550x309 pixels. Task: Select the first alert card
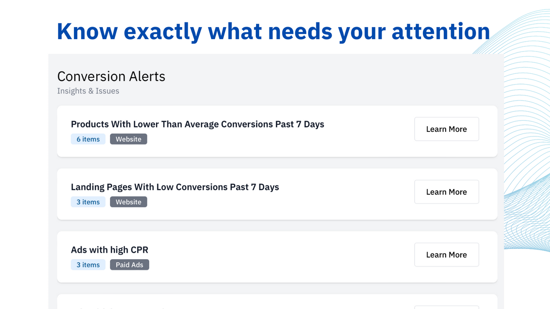tap(277, 131)
